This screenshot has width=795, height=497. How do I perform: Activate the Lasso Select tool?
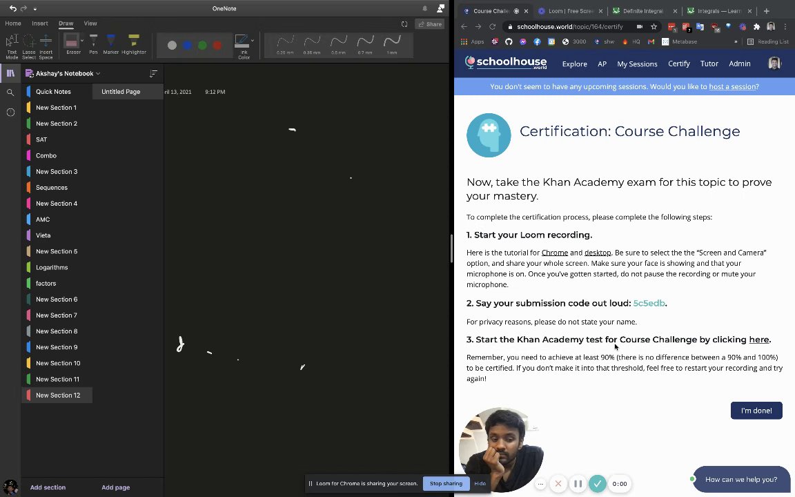(x=29, y=46)
